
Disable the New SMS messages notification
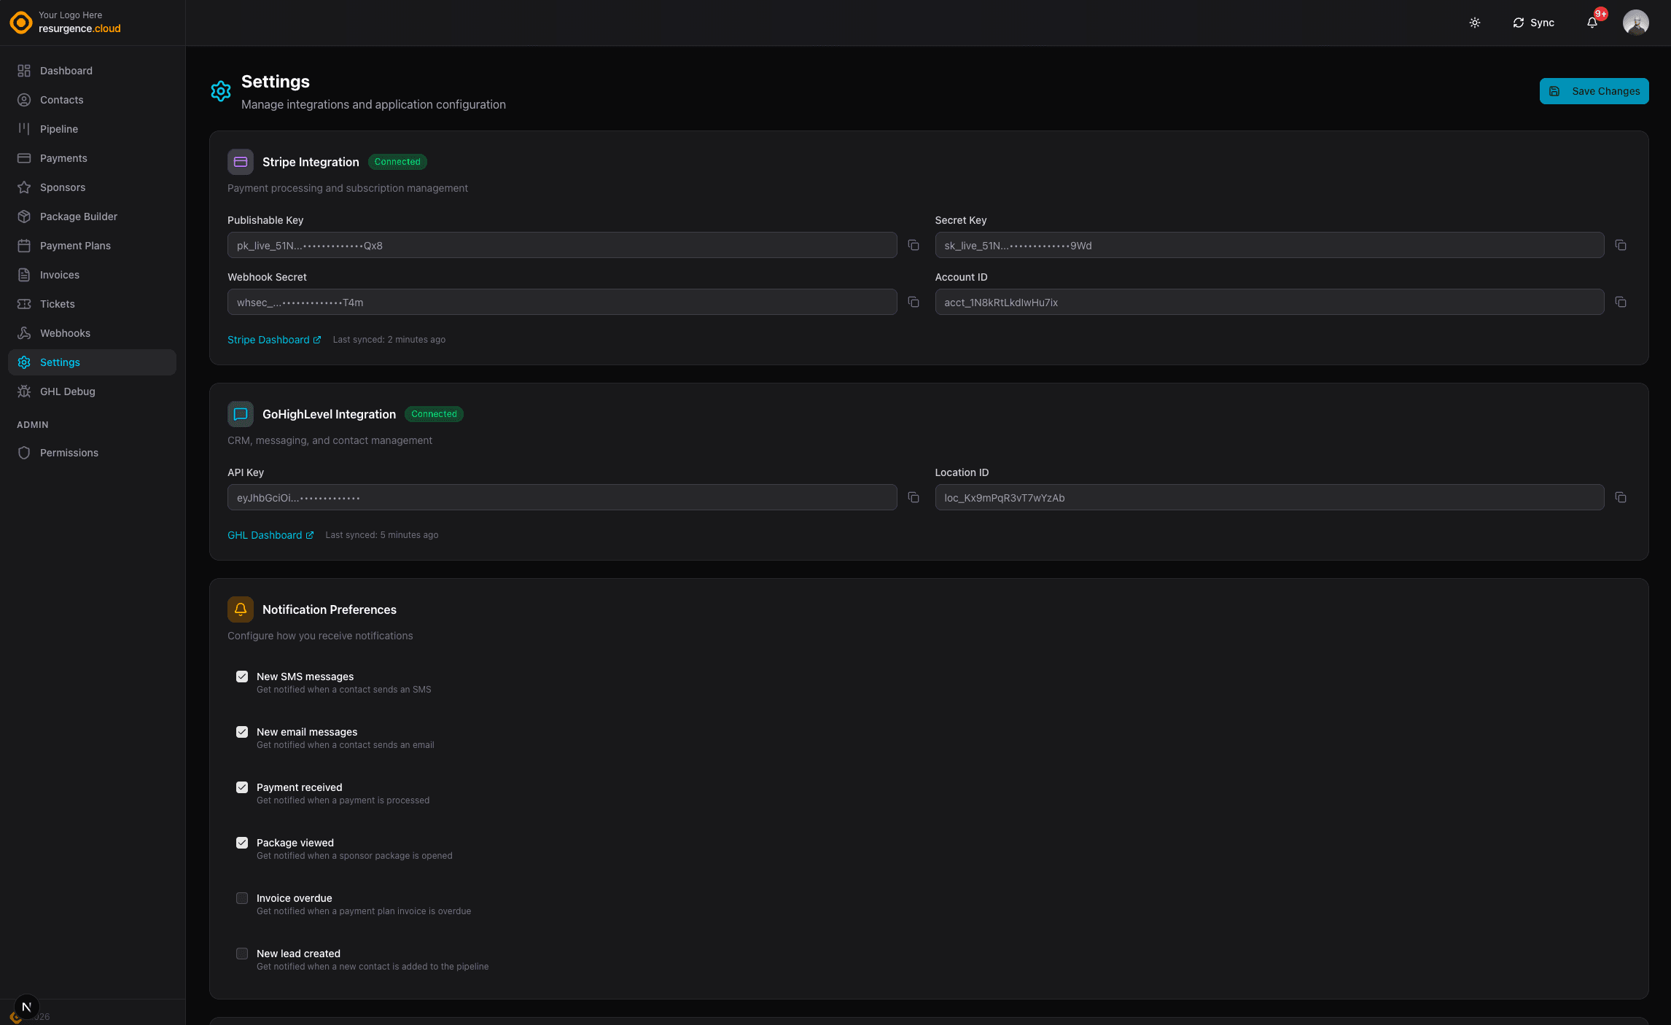click(x=242, y=677)
